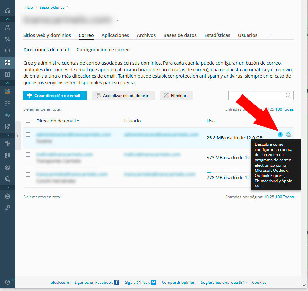Collapse the sidebar chevron below the book icon
Screen dimensions: 308x291
coord(8,83)
